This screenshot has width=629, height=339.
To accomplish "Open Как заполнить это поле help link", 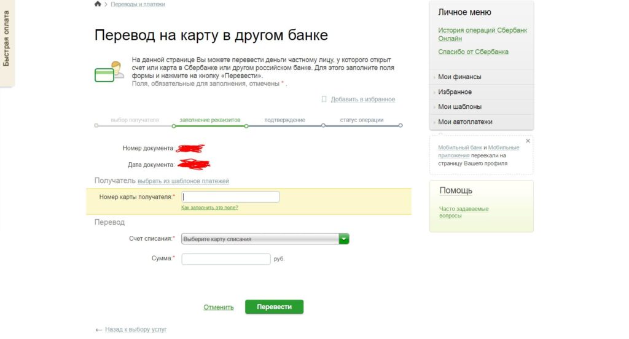I will tap(209, 208).
